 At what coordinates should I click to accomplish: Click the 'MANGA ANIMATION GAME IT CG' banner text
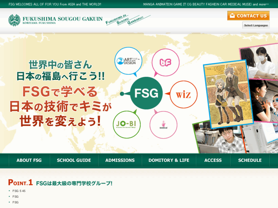click(206, 4)
